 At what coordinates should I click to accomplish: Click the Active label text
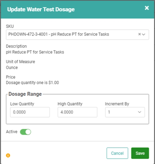point(12,132)
